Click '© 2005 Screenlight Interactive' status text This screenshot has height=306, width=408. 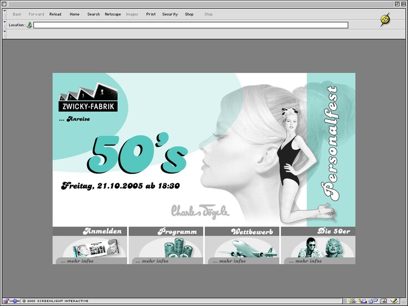(56, 301)
